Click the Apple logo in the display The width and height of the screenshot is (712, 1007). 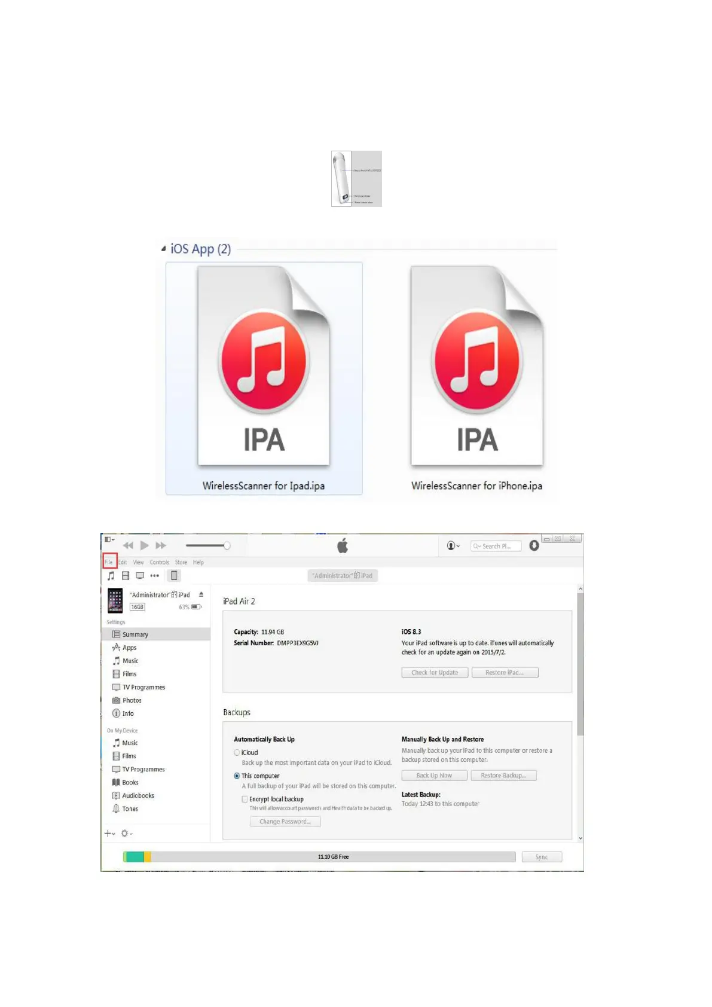pyautogui.click(x=343, y=545)
